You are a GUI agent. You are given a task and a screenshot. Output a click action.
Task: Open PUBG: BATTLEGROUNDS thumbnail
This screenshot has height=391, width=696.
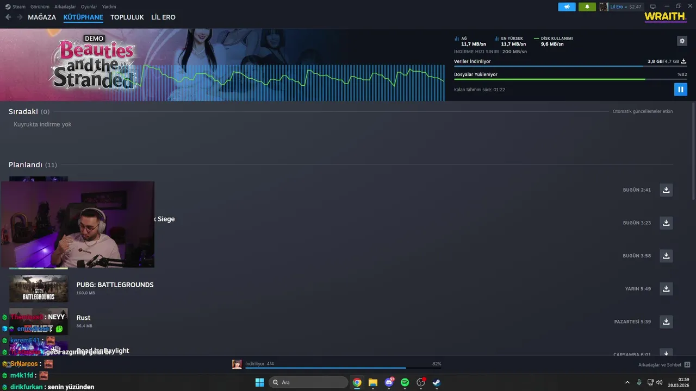[x=39, y=288]
